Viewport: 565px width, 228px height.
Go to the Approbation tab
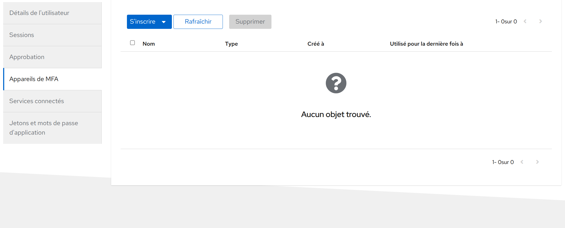(27, 57)
